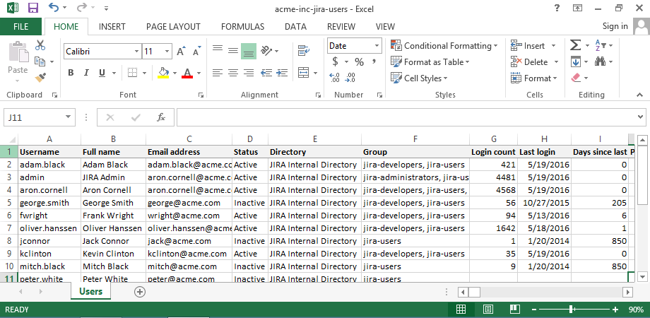Paste from clipboard

point(18,59)
